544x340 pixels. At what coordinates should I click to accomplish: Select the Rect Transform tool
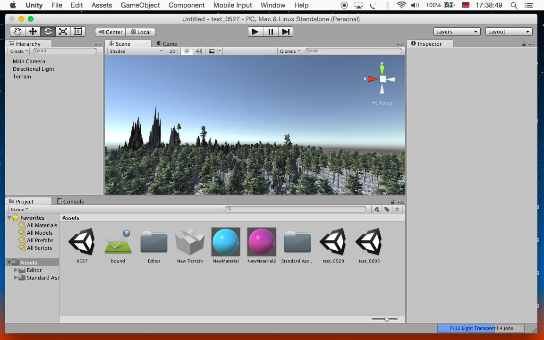(x=78, y=32)
